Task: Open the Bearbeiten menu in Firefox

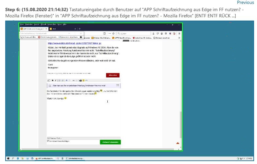Action: (x=29, y=25)
